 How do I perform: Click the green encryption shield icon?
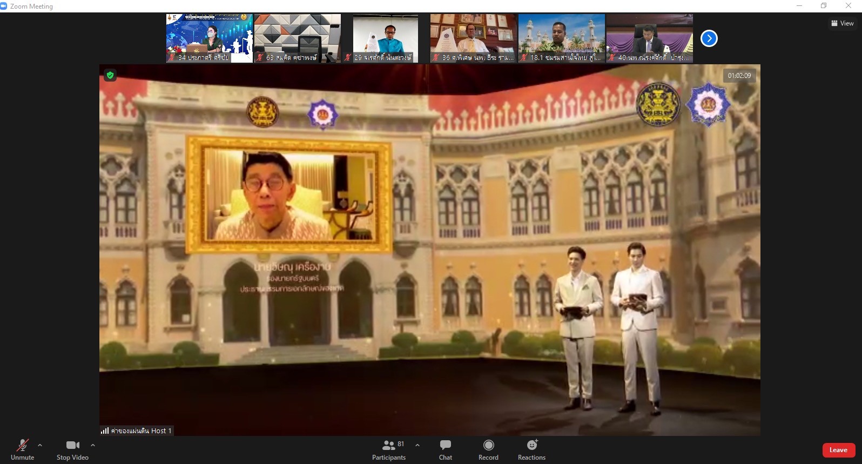pyautogui.click(x=110, y=76)
